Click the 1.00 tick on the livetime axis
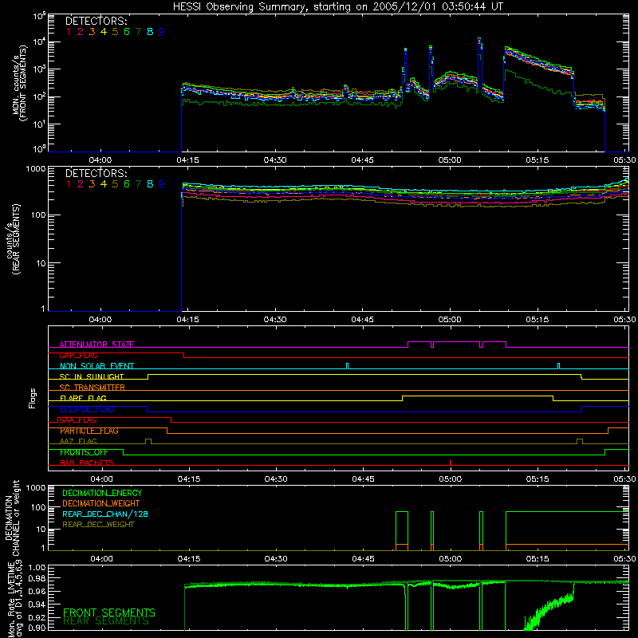Viewport: 638px width, 638px height. (x=37, y=567)
